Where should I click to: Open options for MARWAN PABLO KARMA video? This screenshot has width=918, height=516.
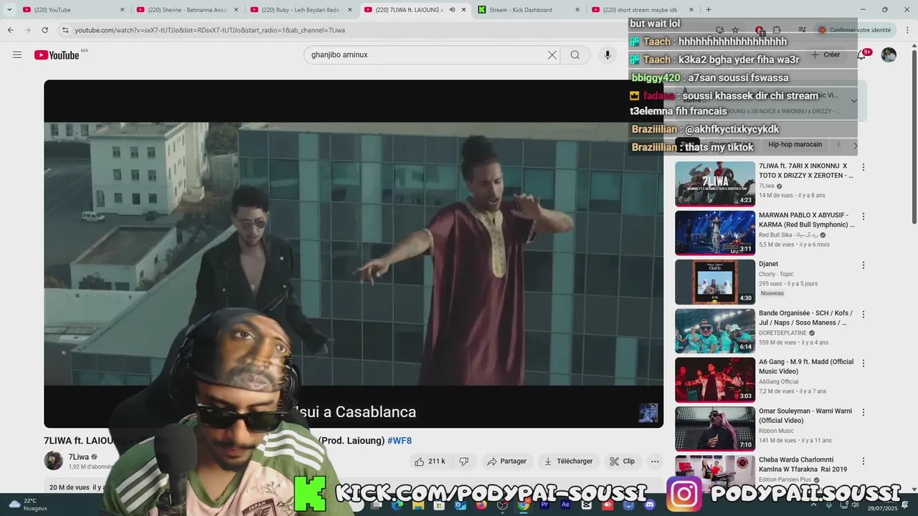pos(863,216)
